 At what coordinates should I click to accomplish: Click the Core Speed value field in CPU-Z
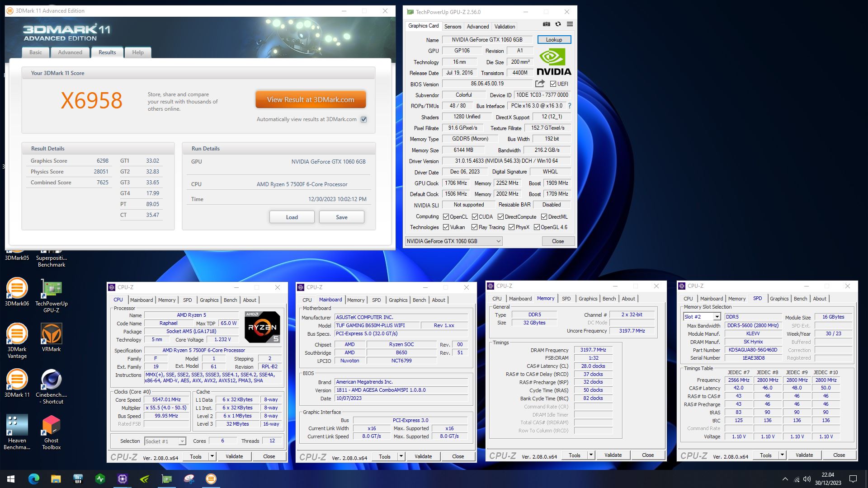(166, 400)
